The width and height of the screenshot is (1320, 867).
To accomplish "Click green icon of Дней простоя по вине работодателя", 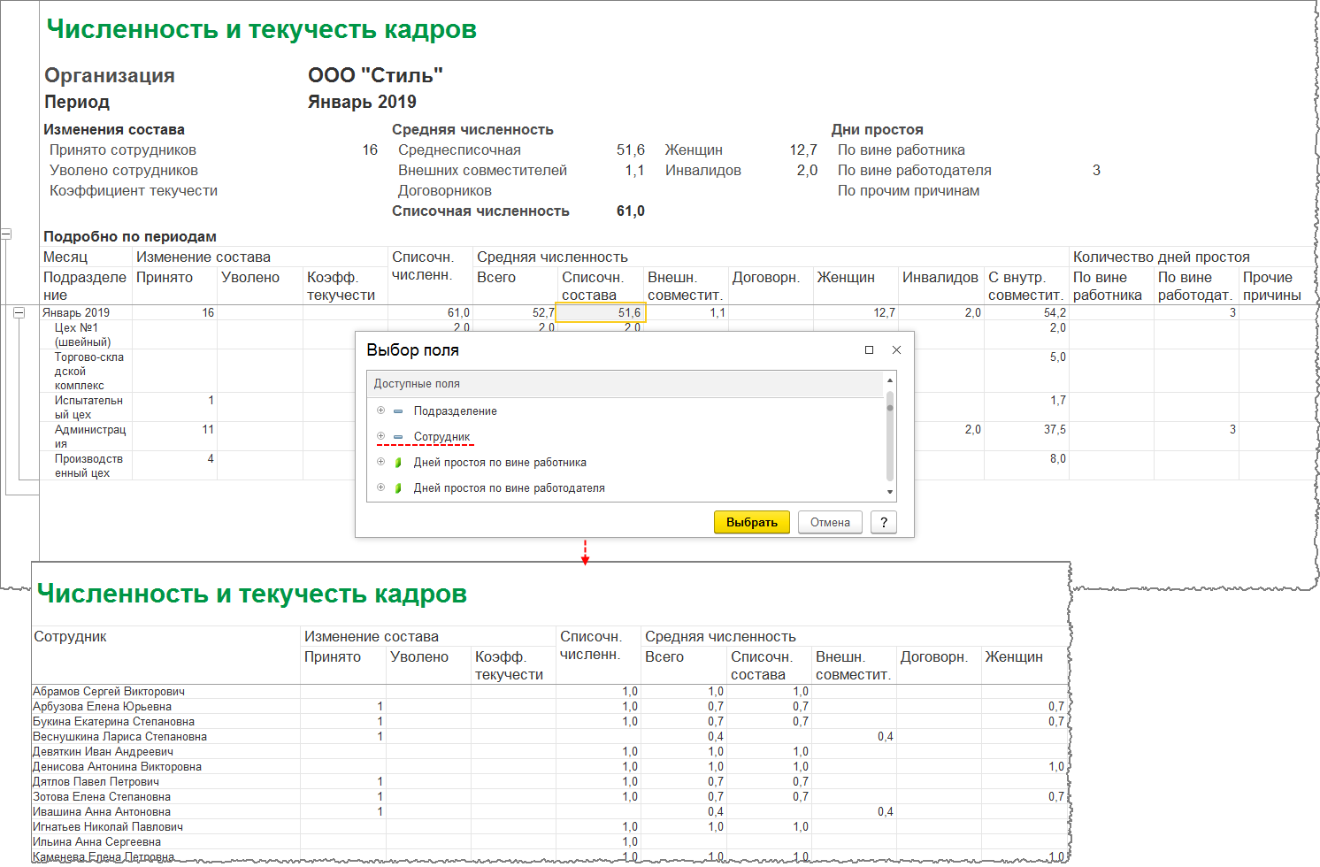I will pos(398,488).
